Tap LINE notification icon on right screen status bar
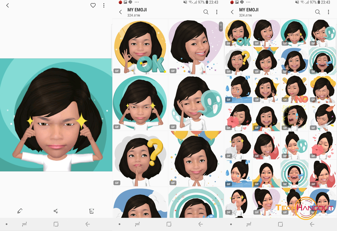 (x=242, y=2)
